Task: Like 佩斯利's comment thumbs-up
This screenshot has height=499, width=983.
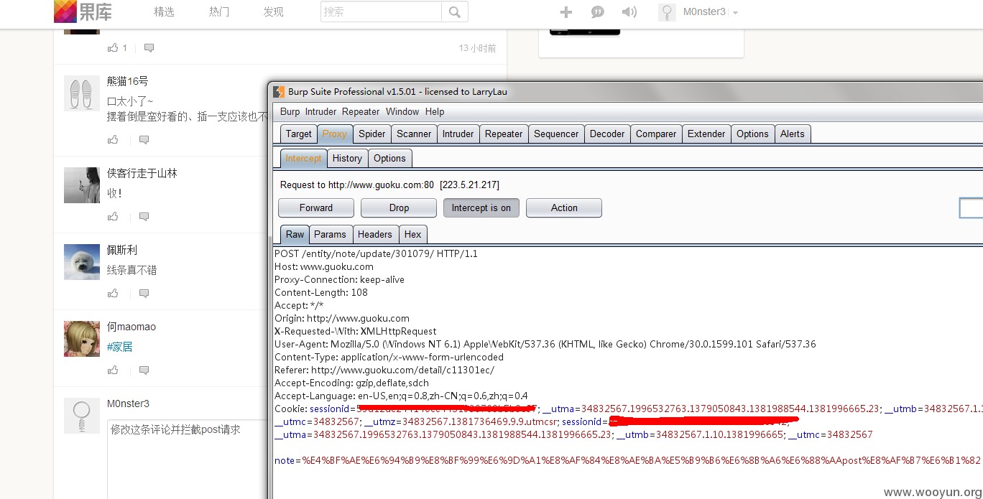Action: pos(113,293)
